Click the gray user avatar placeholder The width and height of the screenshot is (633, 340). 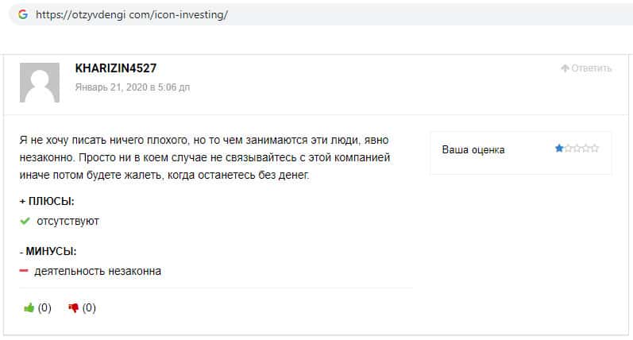pyautogui.click(x=39, y=83)
